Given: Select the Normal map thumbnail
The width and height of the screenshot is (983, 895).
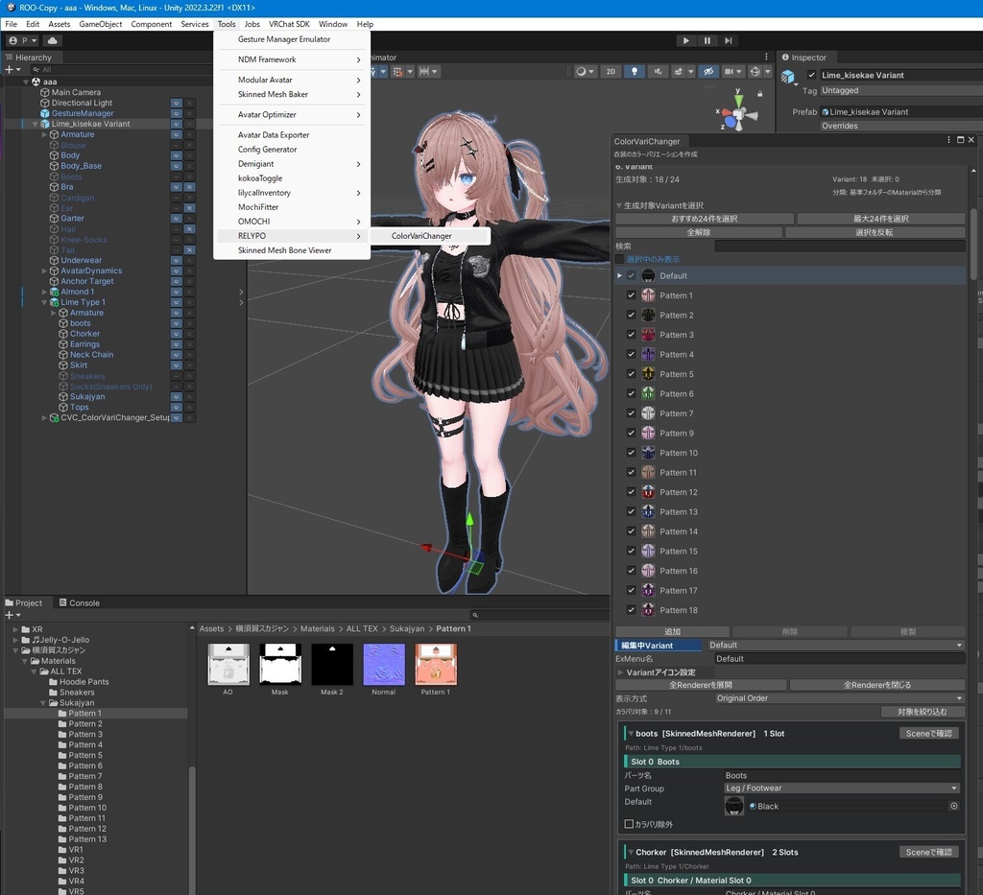Looking at the screenshot, I should 384,665.
